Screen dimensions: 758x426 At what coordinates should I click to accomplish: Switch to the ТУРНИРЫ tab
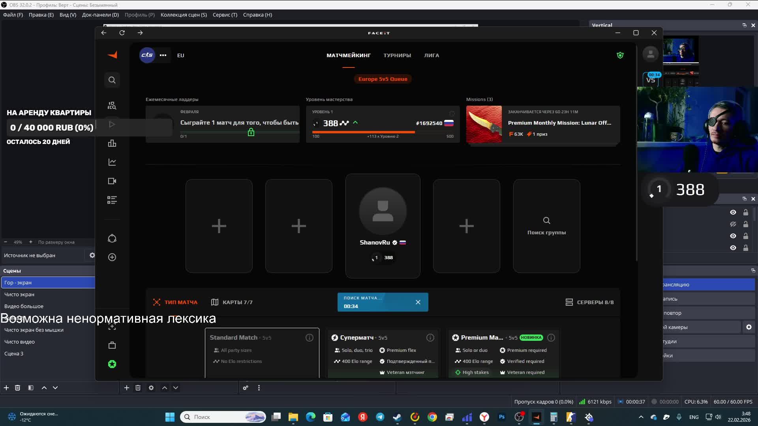pos(397,55)
